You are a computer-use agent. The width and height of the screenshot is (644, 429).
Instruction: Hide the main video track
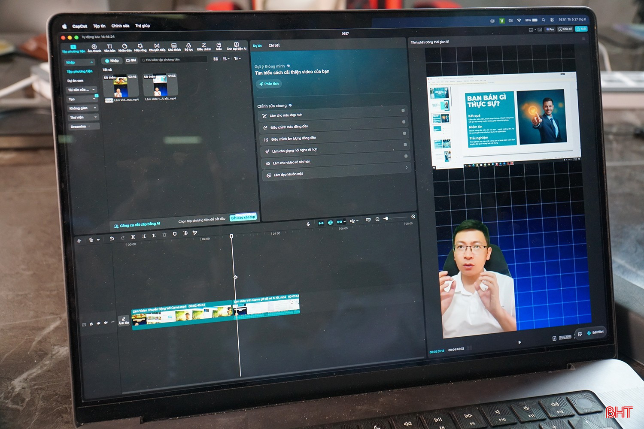(x=98, y=323)
